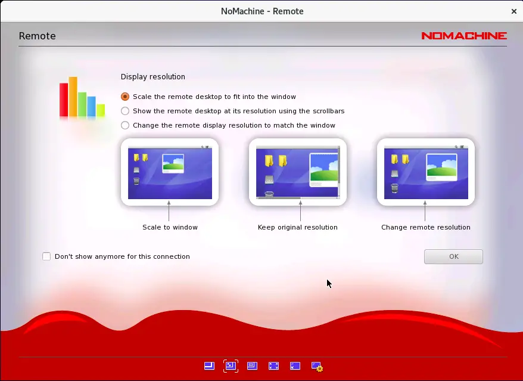
Task: Click the 'Scale to window' caption
Action: tap(170, 227)
